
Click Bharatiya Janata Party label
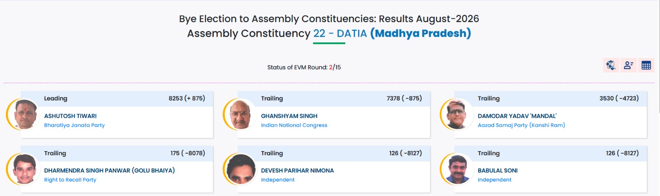click(x=74, y=125)
